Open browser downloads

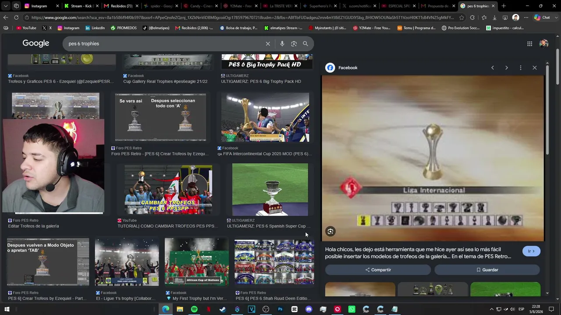coord(494,17)
